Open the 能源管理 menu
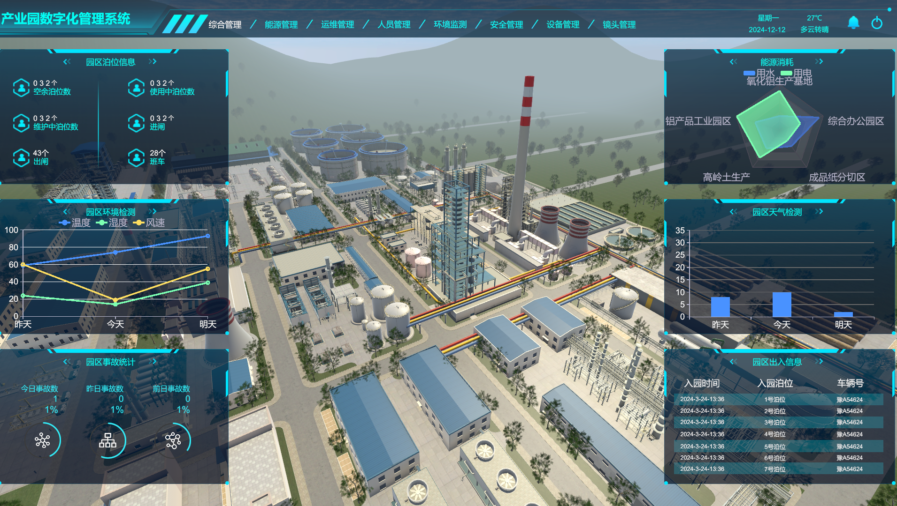897x506 pixels. click(281, 24)
